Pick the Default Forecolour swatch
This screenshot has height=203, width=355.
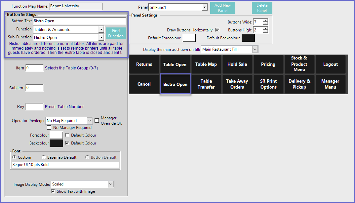(189, 38)
